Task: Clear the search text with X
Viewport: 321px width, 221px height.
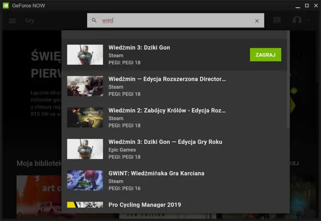Action: [257, 21]
